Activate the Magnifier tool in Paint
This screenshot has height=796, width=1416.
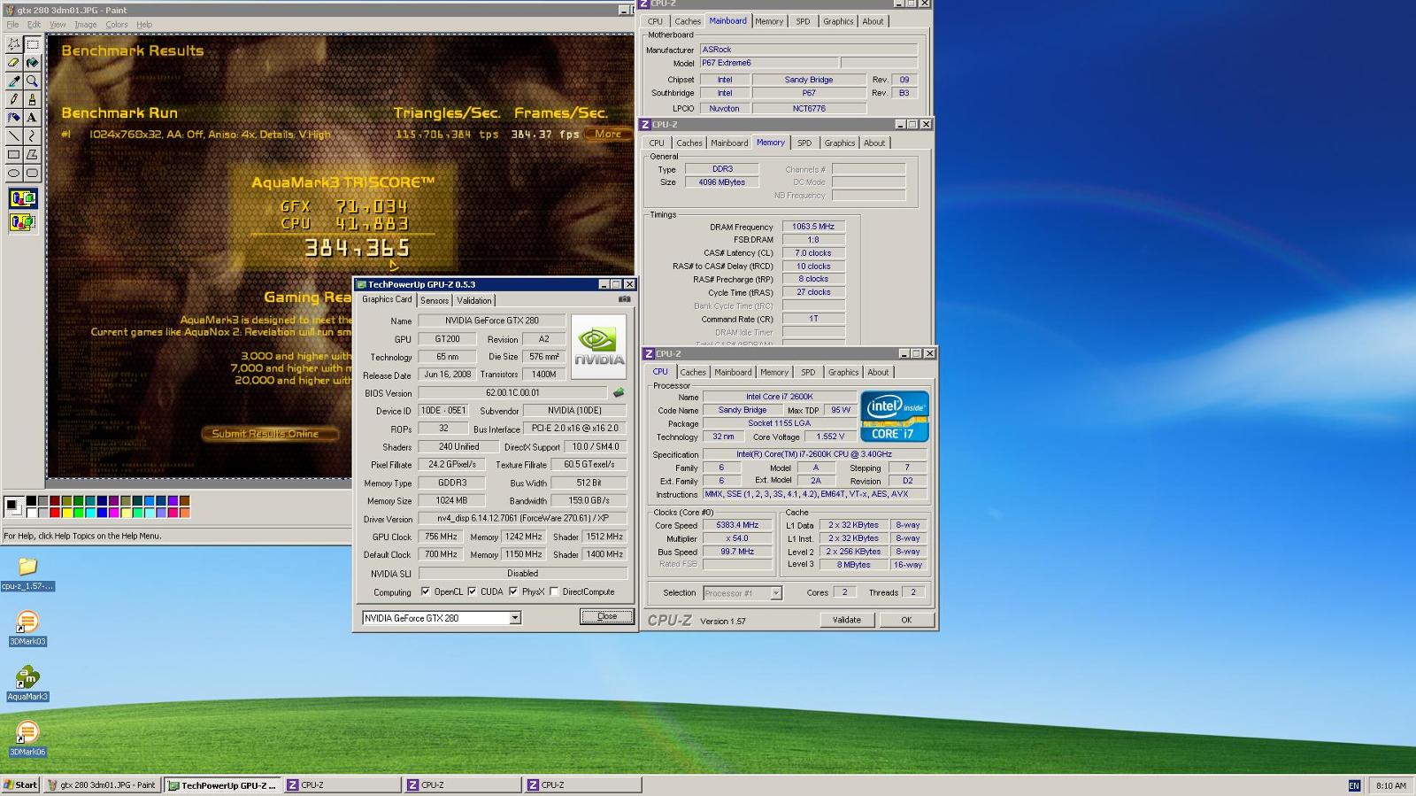[x=32, y=81]
